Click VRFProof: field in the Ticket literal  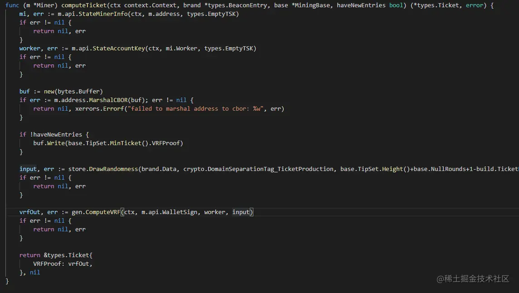coord(49,264)
